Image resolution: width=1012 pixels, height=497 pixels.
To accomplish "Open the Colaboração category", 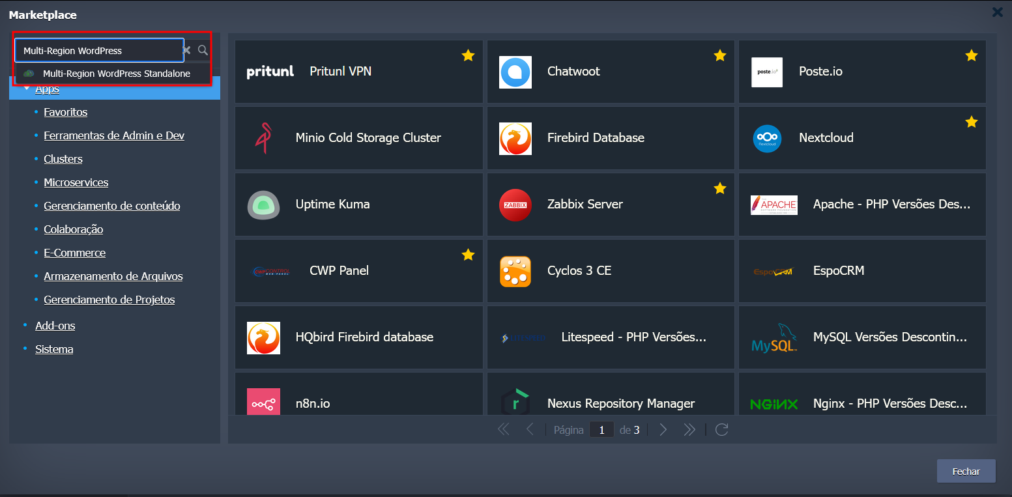I will pos(74,229).
